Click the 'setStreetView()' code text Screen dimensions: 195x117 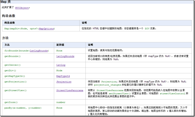[120, 93]
